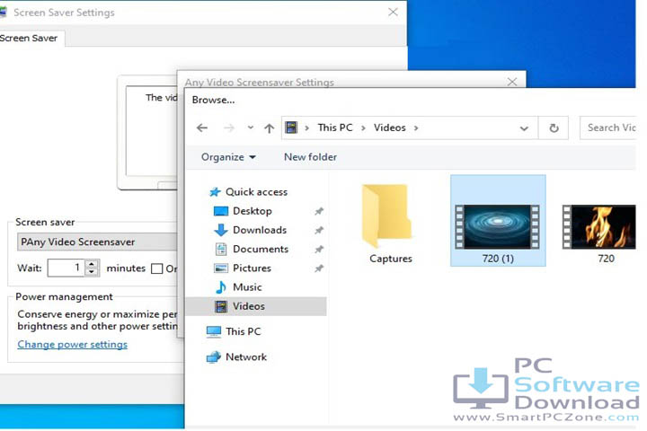Click the Documents page icon

pos(221,249)
